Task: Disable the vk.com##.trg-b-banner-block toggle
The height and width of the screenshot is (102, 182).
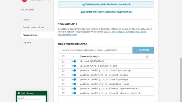Action: pyautogui.click(x=74, y=66)
